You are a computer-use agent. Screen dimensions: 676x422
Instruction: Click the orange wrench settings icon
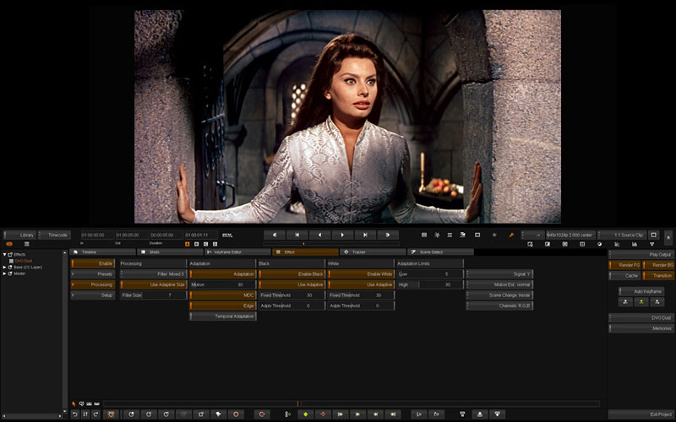click(511, 235)
